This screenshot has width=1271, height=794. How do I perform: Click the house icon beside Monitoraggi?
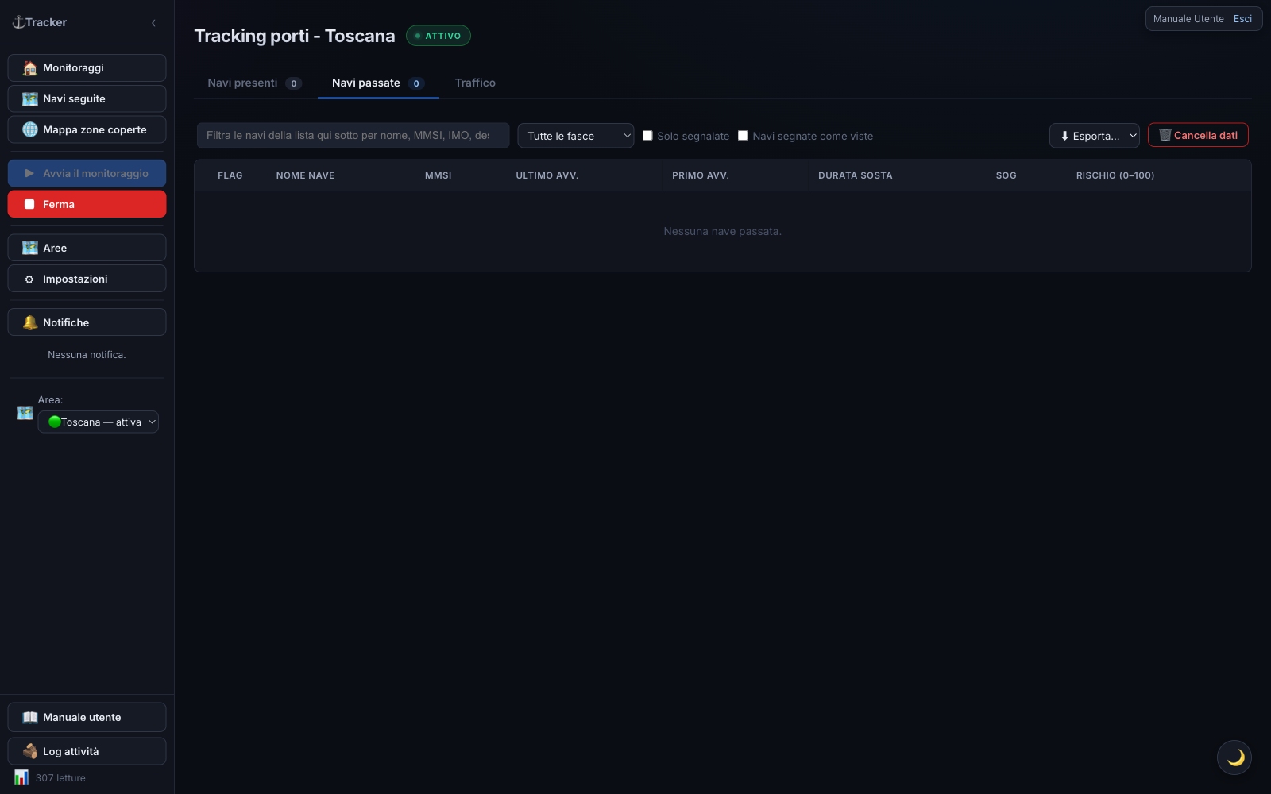[x=30, y=67]
